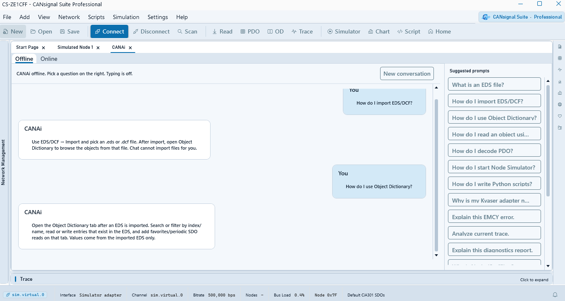
Task: Switch to the Start Page tab
Action: tap(27, 48)
